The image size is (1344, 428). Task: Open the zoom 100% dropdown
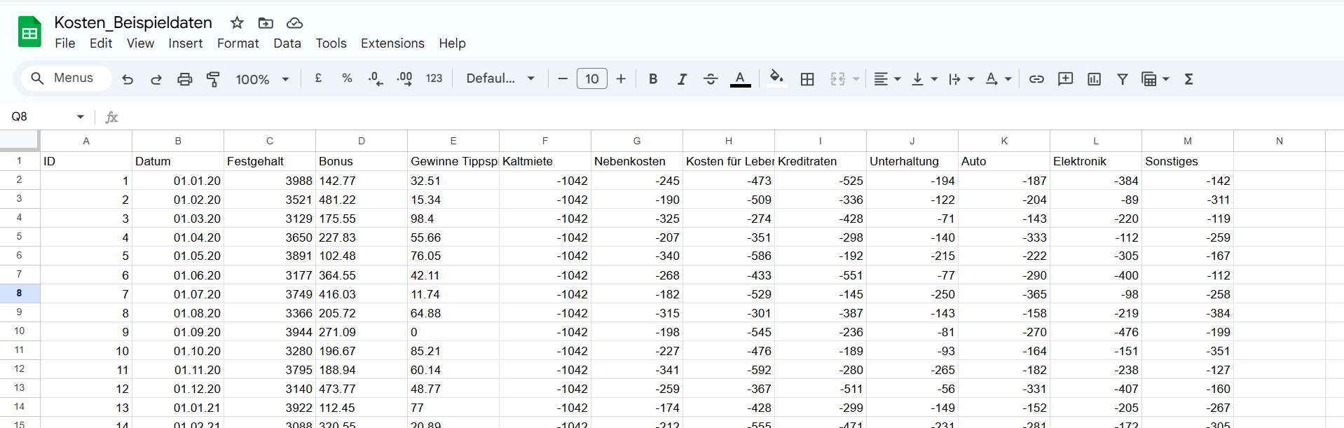click(262, 79)
